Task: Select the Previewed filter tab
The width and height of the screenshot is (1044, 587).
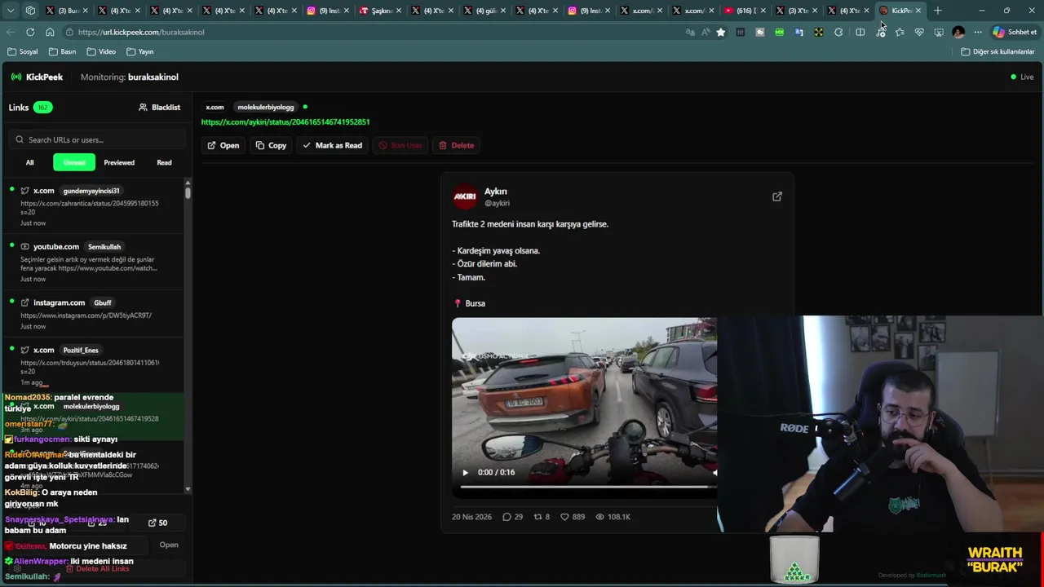Action: [119, 162]
